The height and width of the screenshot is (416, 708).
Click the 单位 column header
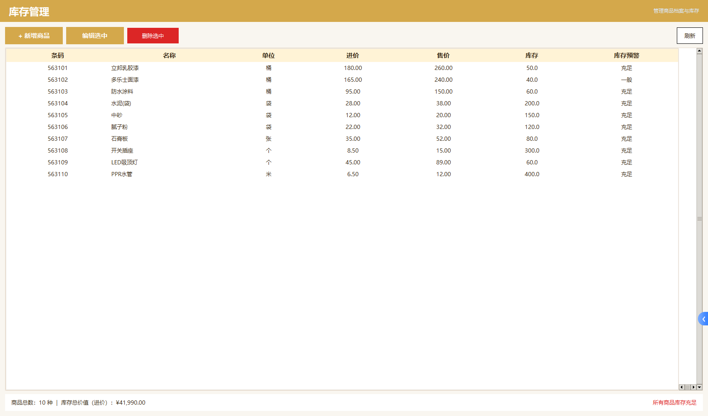coord(268,56)
